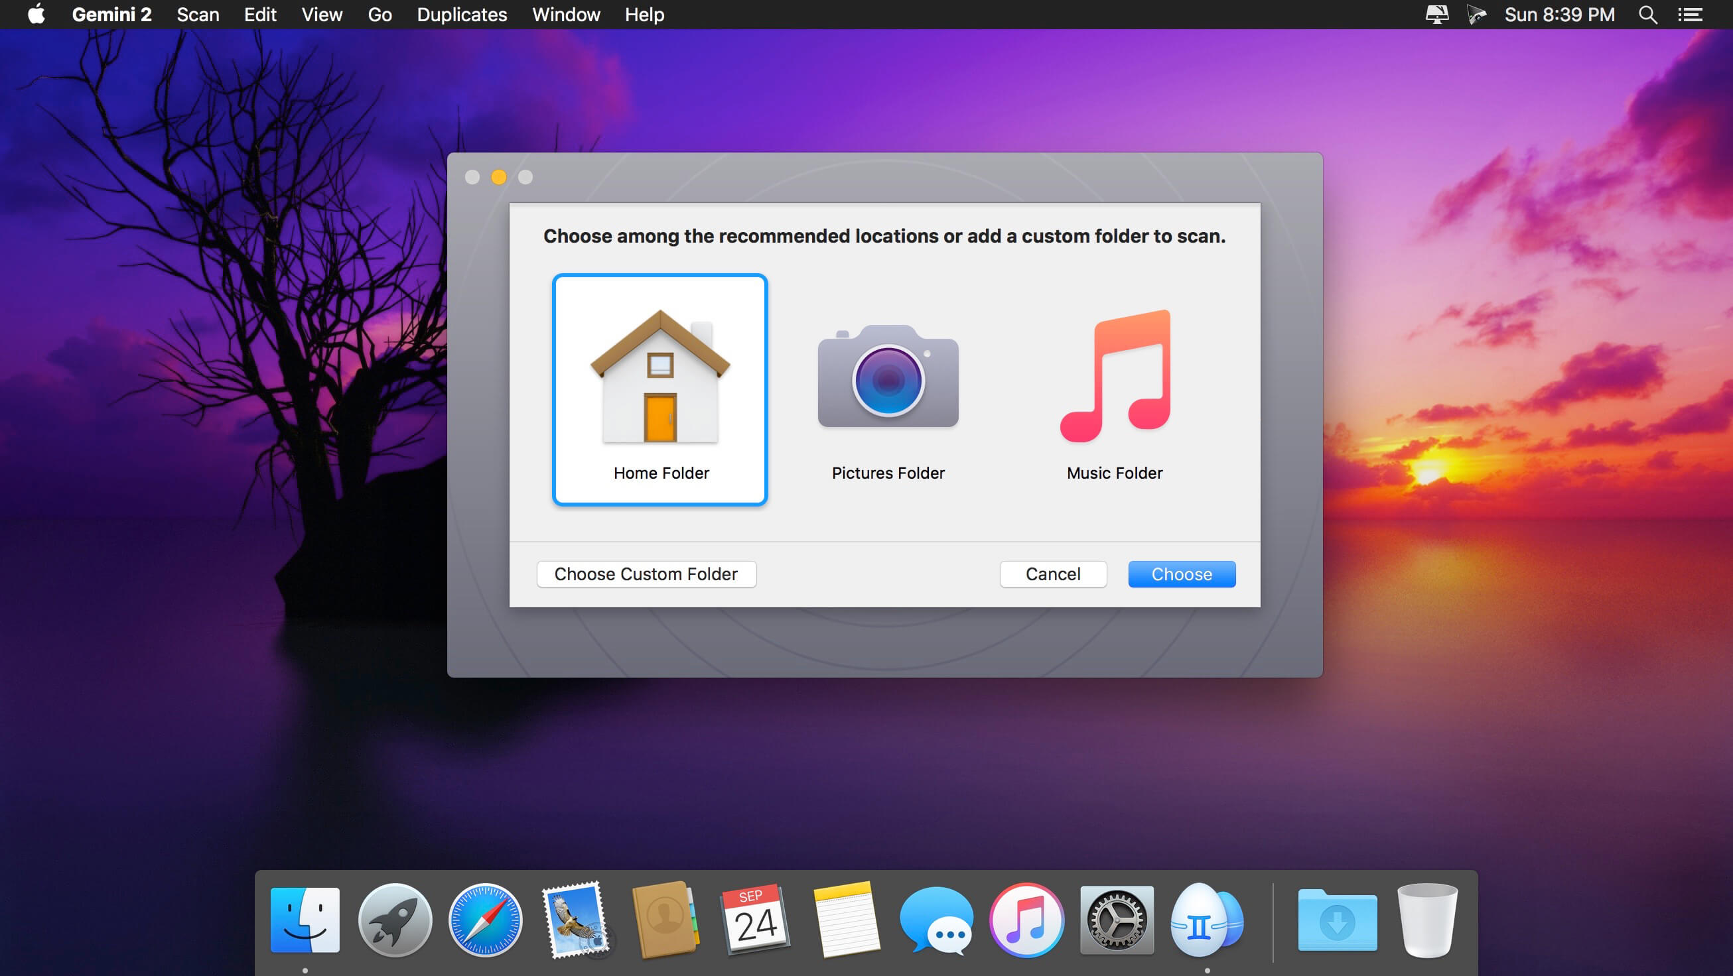Viewport: 1733px width, 976px height.
Task: Click the Choose Custom Folder button
Action: pyautogui.click(x=646, y=574)
